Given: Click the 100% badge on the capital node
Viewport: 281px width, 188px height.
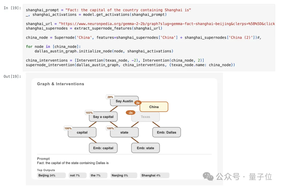Looking at the screenshot, I should click(68, 128).
